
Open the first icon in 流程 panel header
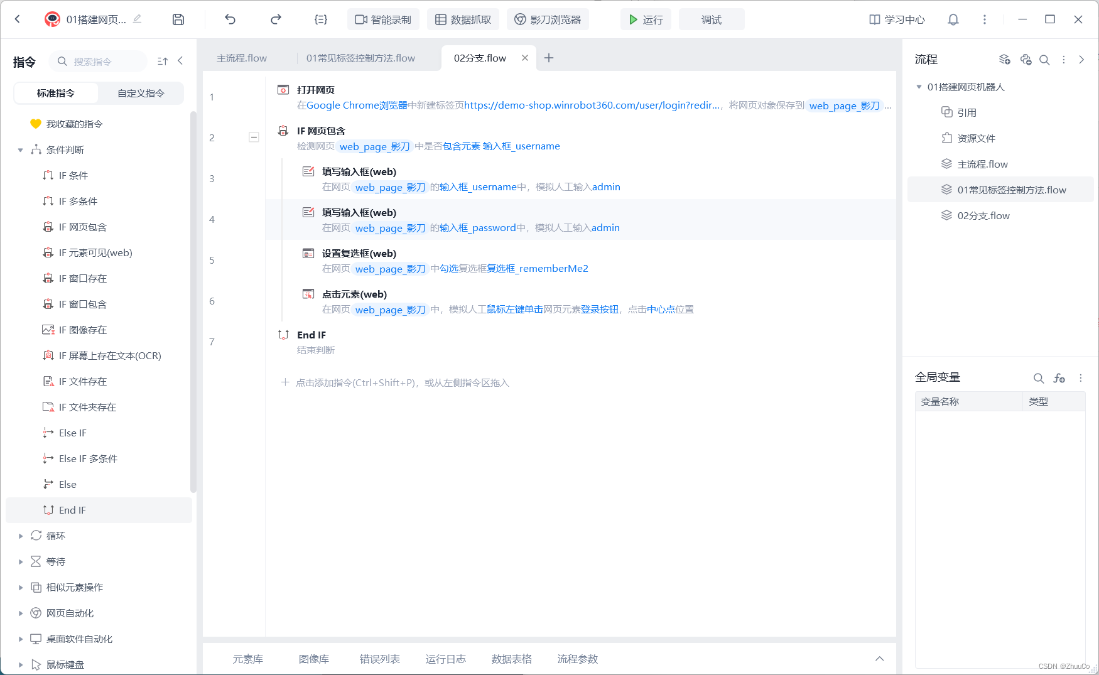coord(1005,60)
